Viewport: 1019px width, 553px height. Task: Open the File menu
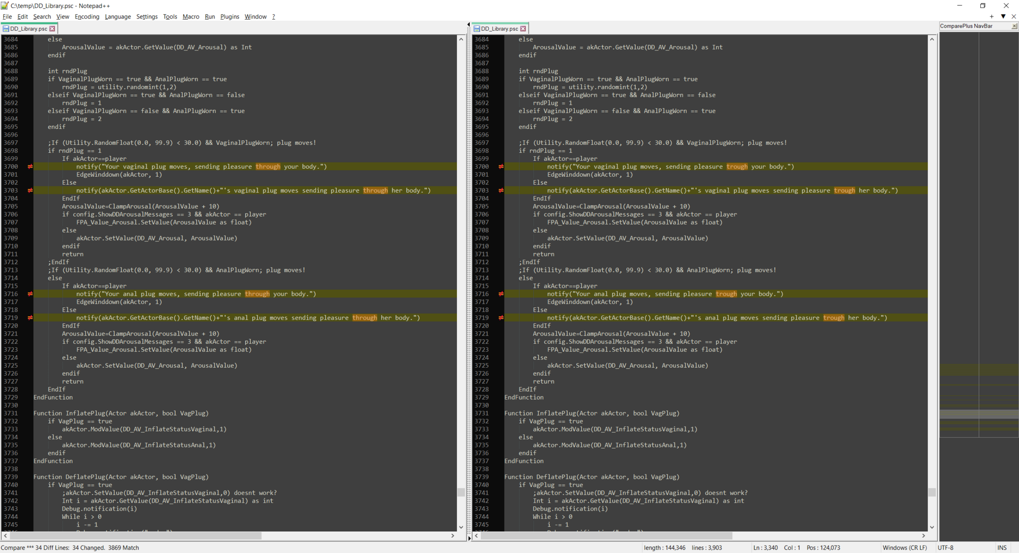point(7,16)
